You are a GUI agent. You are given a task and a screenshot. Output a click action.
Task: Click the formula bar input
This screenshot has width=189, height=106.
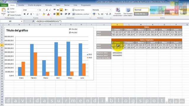[x=112, y=21]
